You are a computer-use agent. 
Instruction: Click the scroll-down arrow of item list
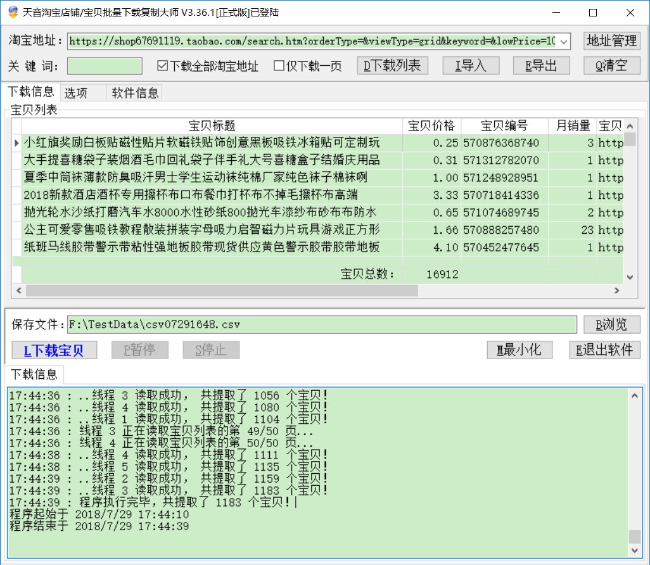630,277
